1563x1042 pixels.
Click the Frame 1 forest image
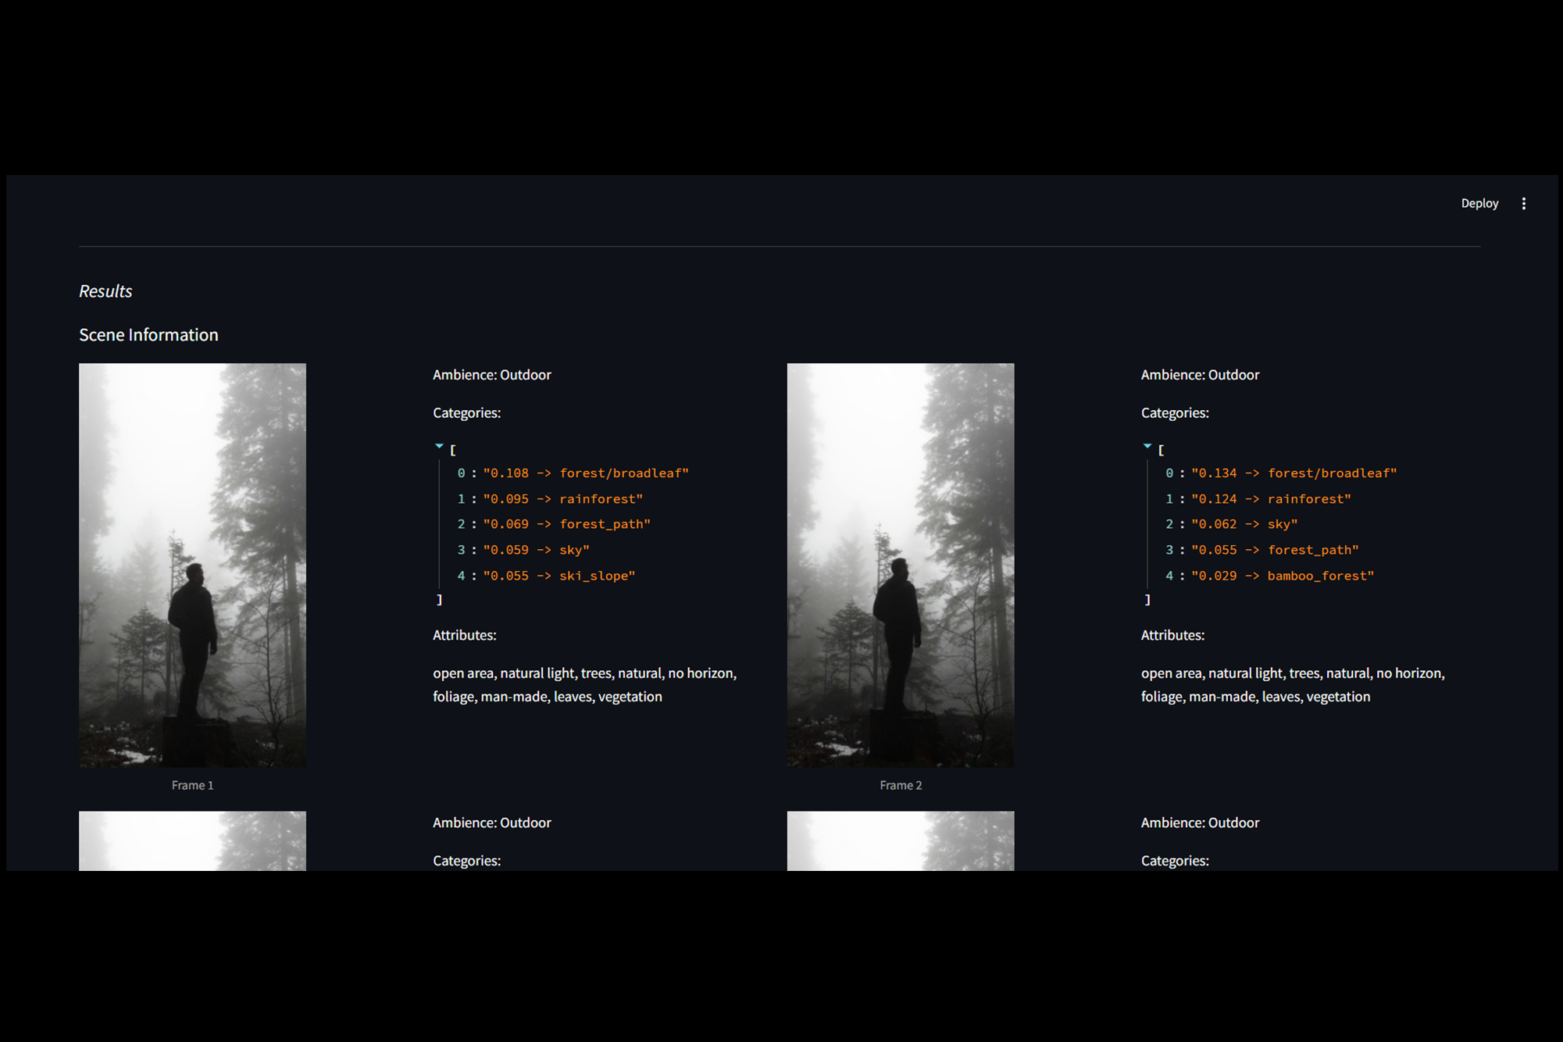coord(192,564)
